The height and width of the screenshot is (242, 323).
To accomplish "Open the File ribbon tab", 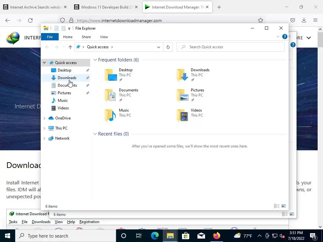I will pos(50,37).
